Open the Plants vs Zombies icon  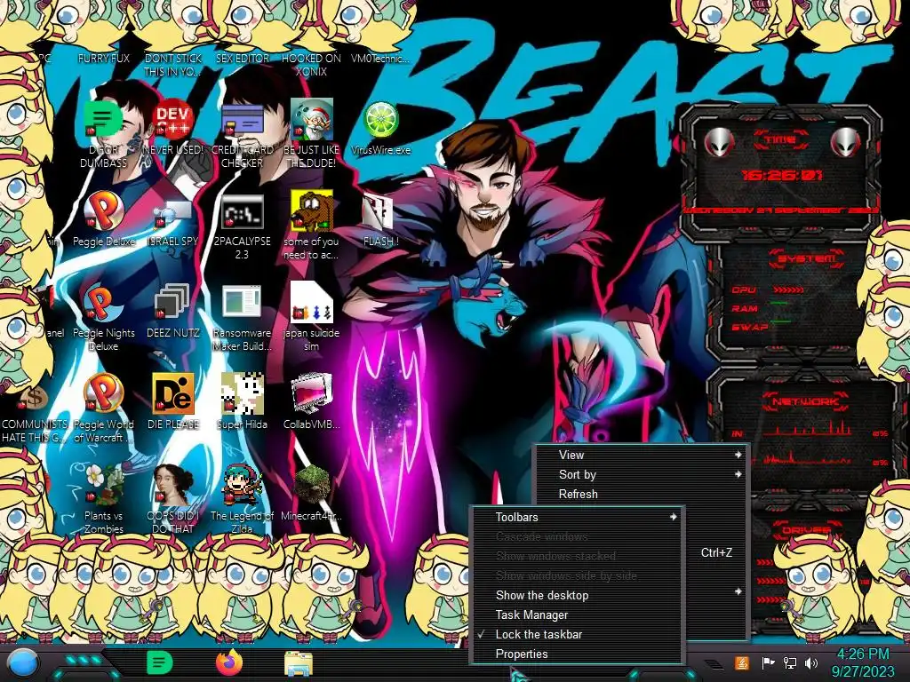click(x=104, y=486)
